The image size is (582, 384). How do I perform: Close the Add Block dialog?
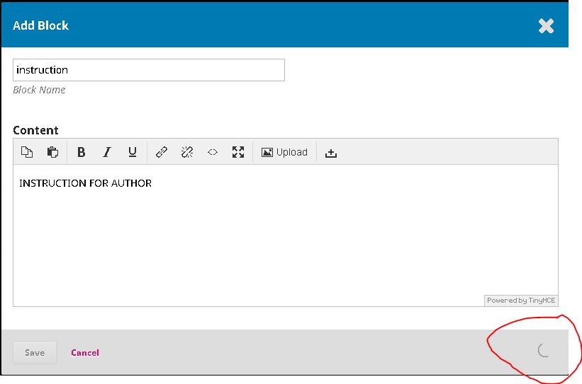pos(546,26)
